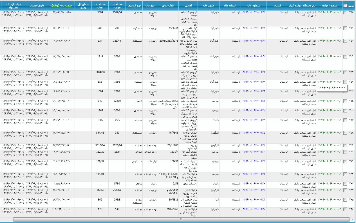The width and height of the screenshot is (356, 223).
Task: Tick the checkbox for row ۲۶۱
Action: [345, 162]
